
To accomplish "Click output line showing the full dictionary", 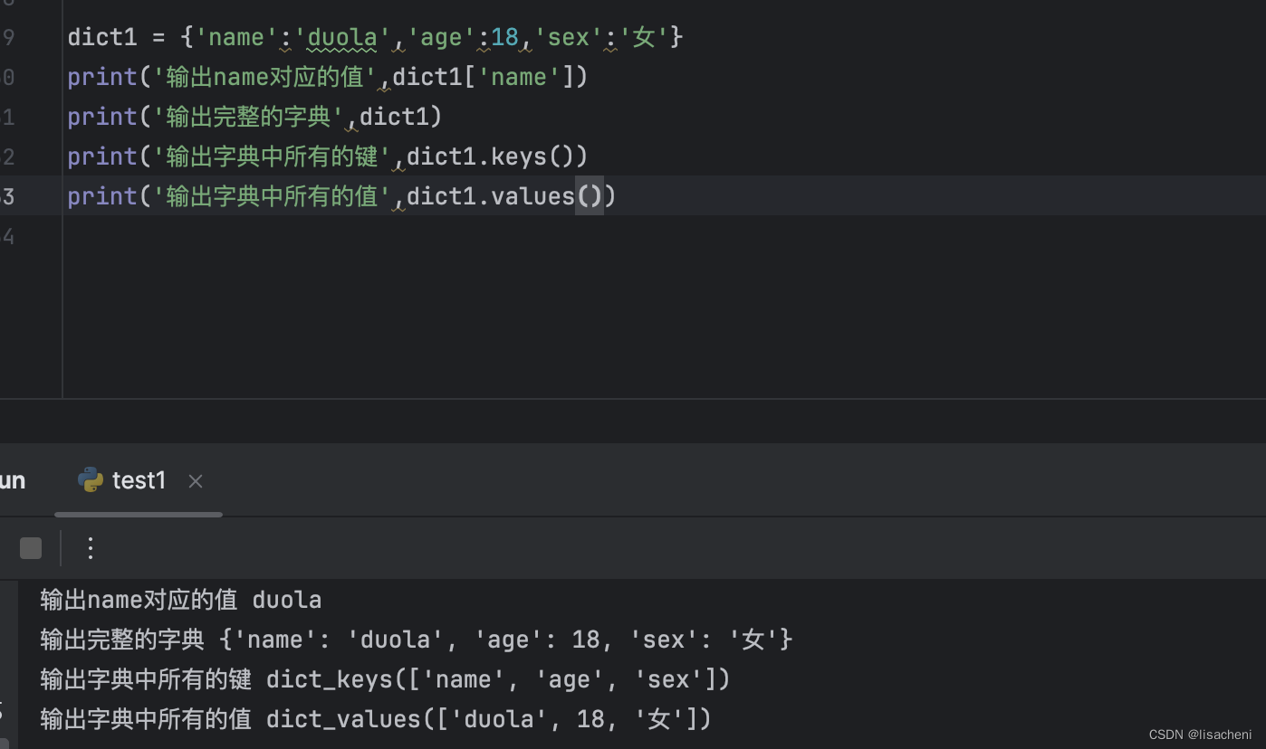I will 417,640.
